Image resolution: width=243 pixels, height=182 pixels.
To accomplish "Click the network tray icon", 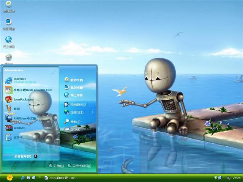I will pos(219,178).
